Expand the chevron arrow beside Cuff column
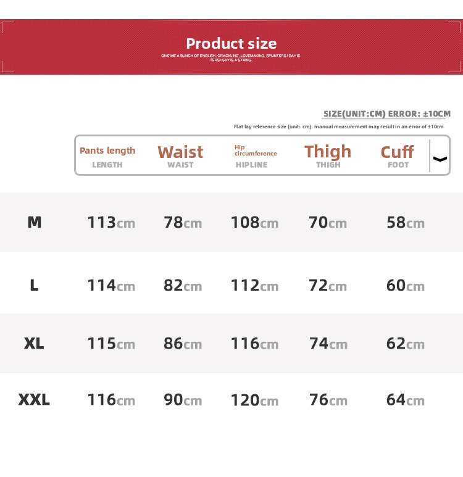 440,159
